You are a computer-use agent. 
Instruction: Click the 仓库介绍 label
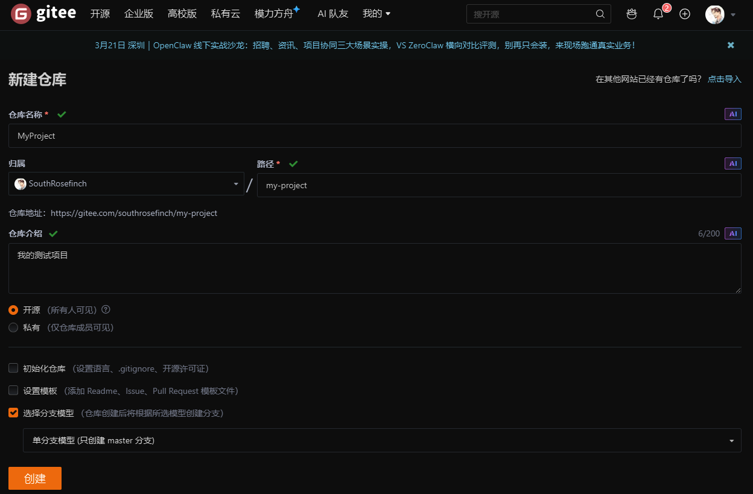(x=25, y=233)
